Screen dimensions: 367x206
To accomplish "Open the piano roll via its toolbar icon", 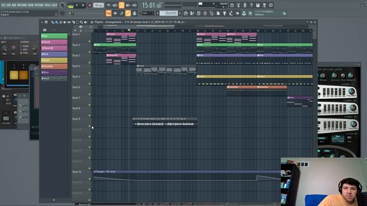I will [192, 13].
